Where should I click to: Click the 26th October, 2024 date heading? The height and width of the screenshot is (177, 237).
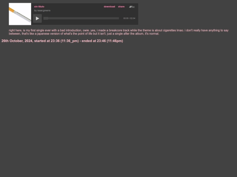click(62, 41)
